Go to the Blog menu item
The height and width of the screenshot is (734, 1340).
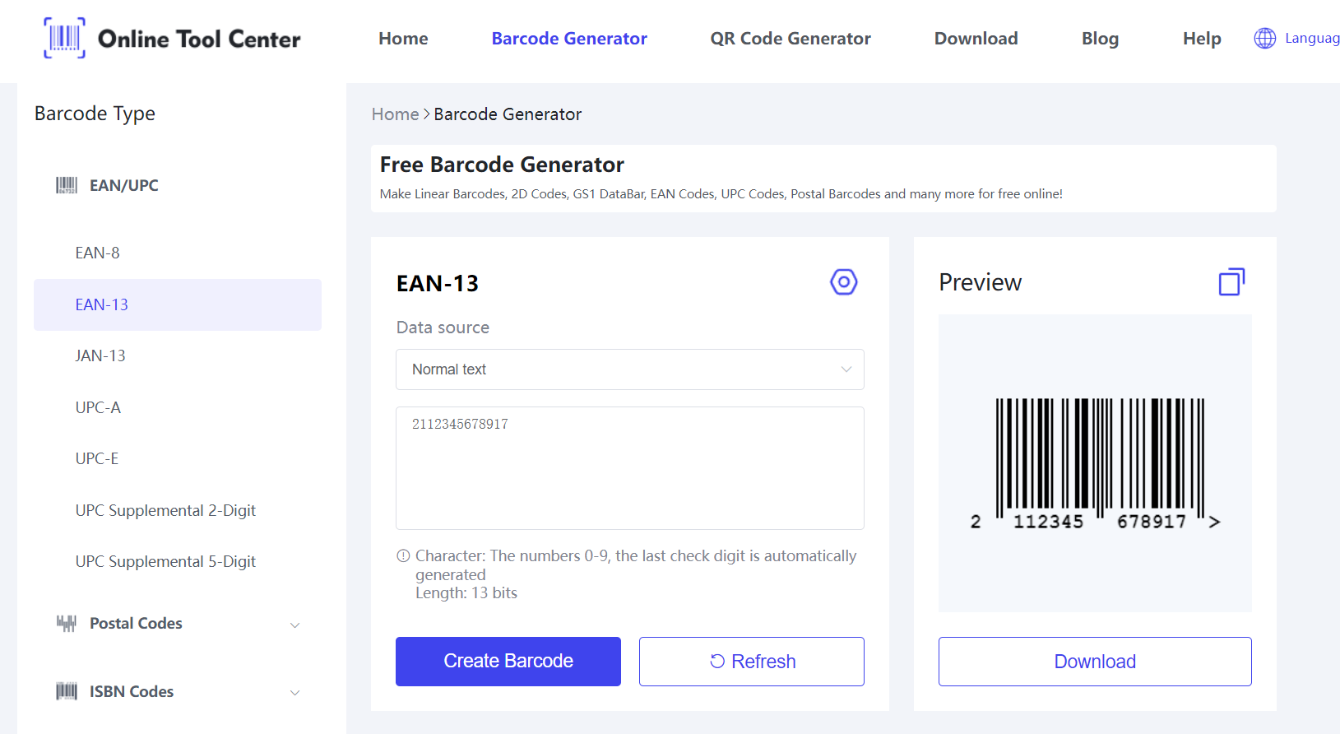tap(1099, 39)
